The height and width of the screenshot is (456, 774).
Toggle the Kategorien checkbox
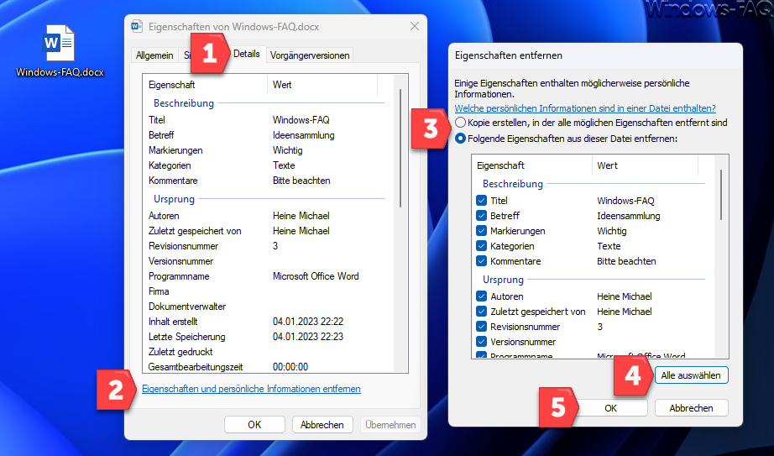[x=481, y=246]
